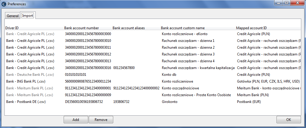Viewport: 306px width, 128px height.
Task: Click Meritum Bank (PLN) mapped account
Action: 253,95
